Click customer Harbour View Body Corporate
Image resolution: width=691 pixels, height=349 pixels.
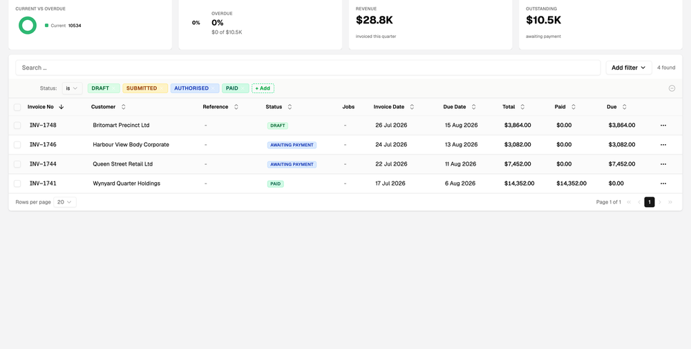(131, 145)
